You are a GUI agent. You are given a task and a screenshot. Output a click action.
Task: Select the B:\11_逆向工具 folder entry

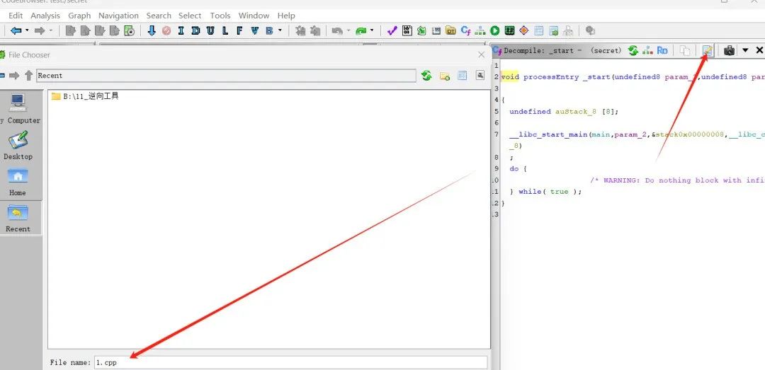[x=85, y=96]
